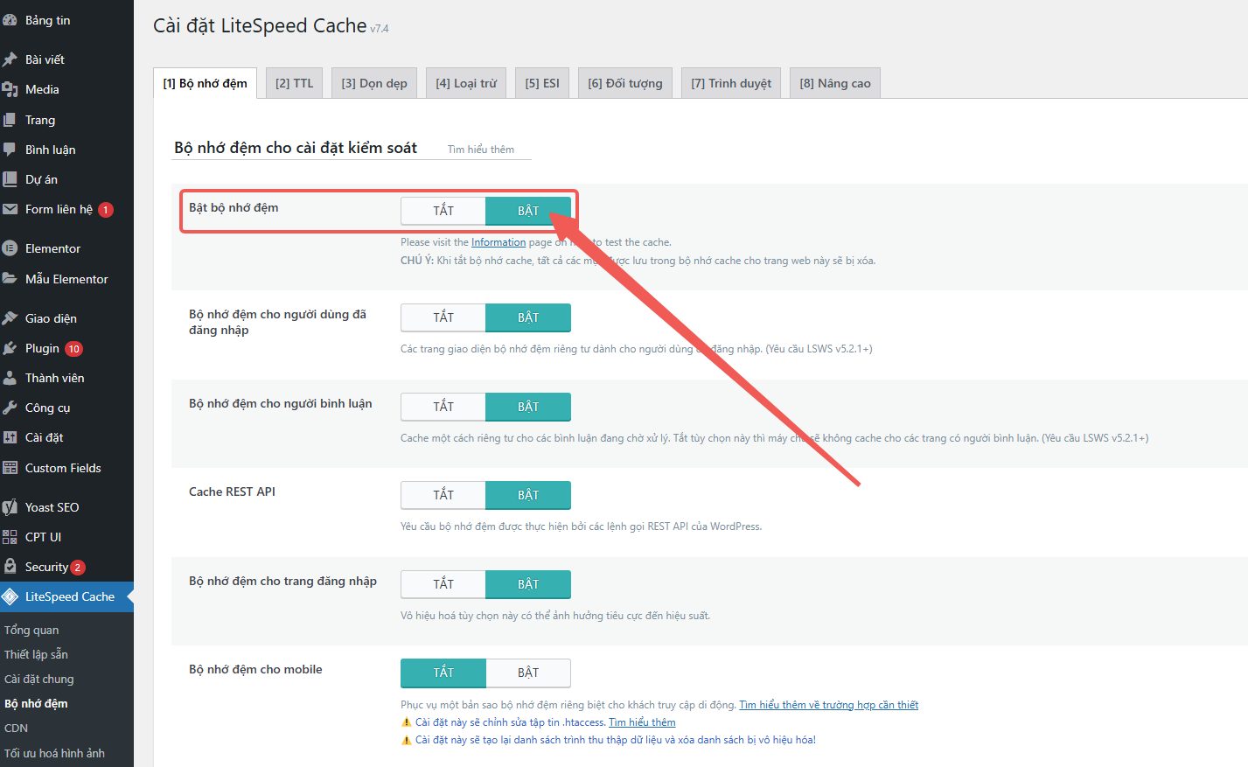Click the Công cụ wrench icon
This screenshot has width=1248, height=767.
(x=10, y=408)
